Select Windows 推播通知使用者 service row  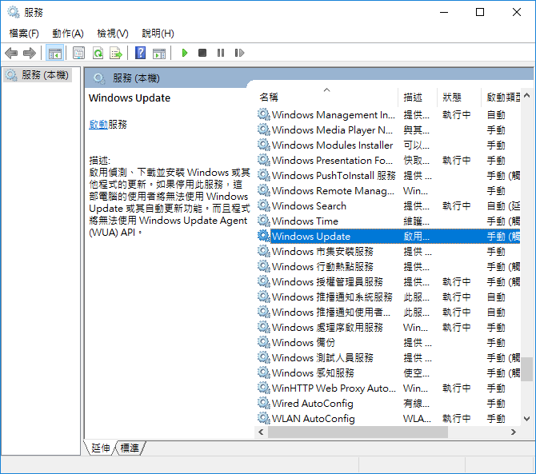tap(389, 313)
